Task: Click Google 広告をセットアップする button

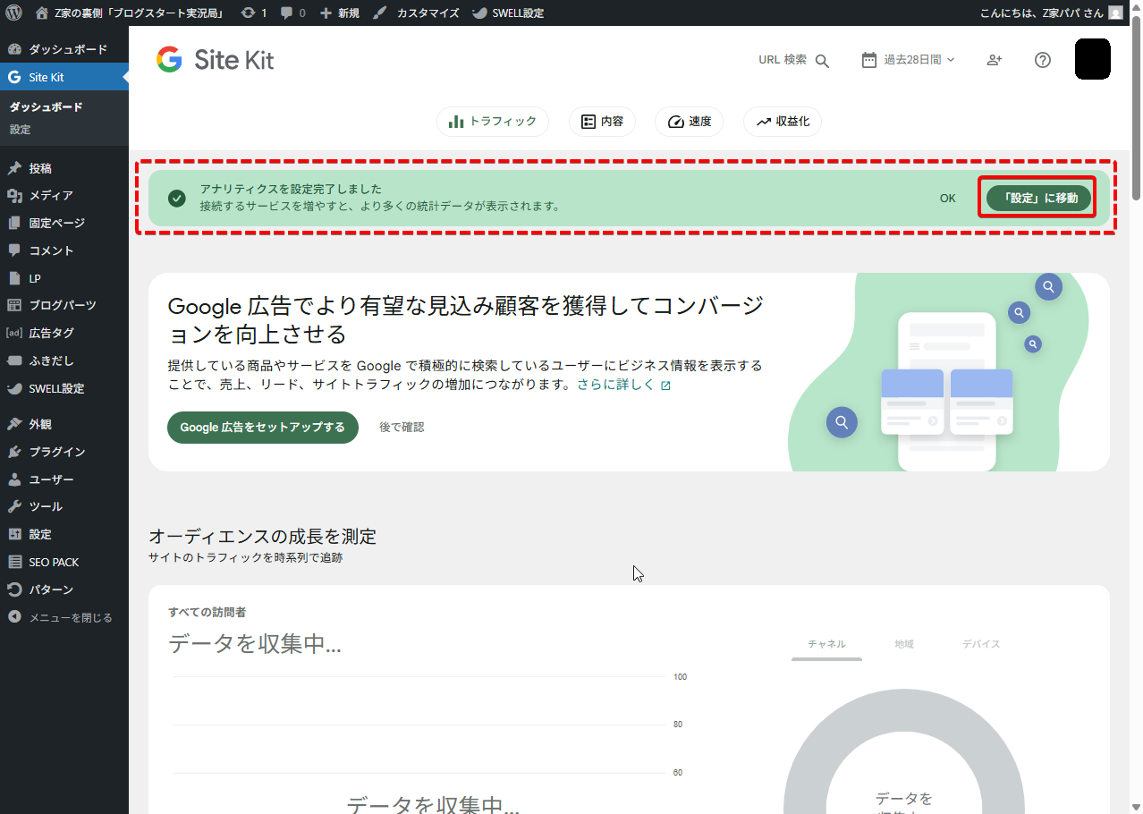Action: pos(262,428)
